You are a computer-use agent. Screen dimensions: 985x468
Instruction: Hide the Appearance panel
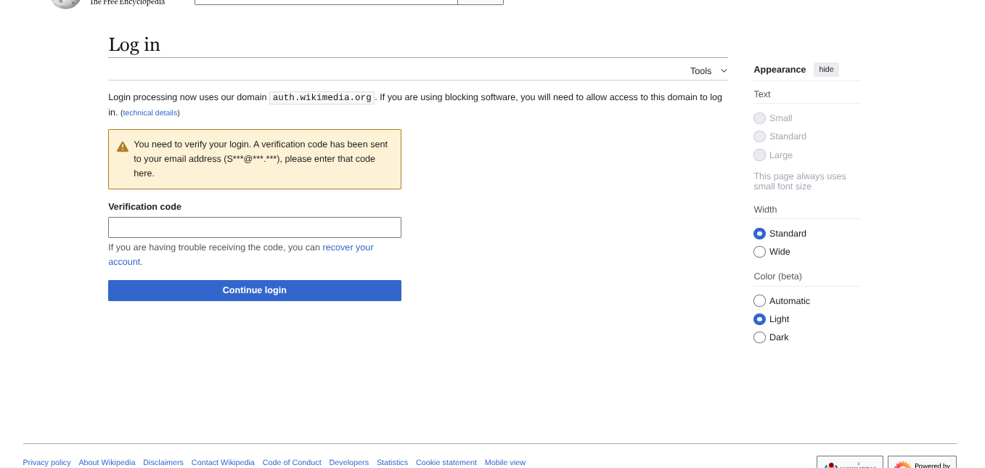point(826,70)
